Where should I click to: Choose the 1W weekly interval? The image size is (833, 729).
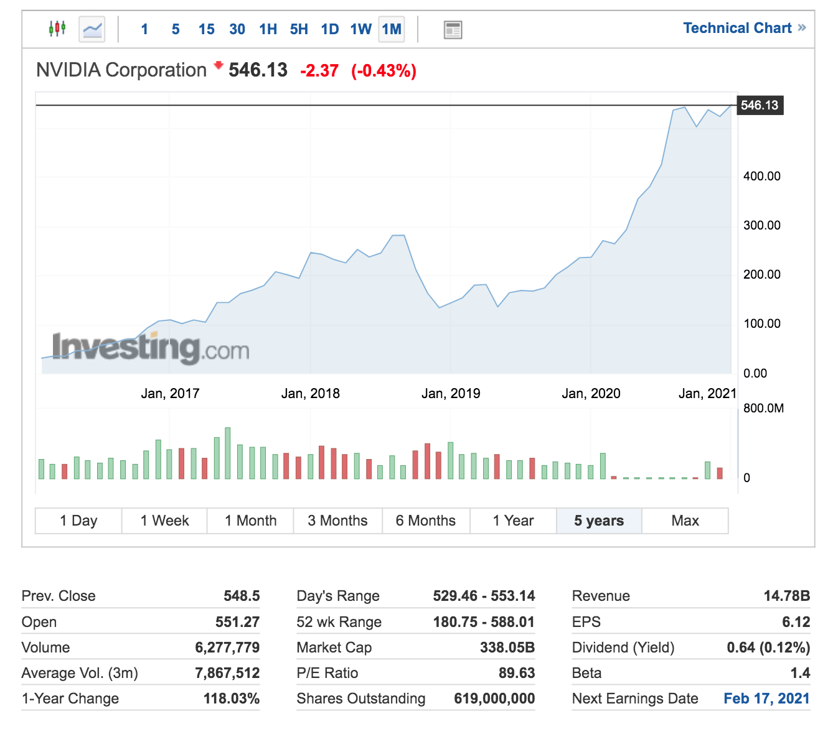coord(360,29)
